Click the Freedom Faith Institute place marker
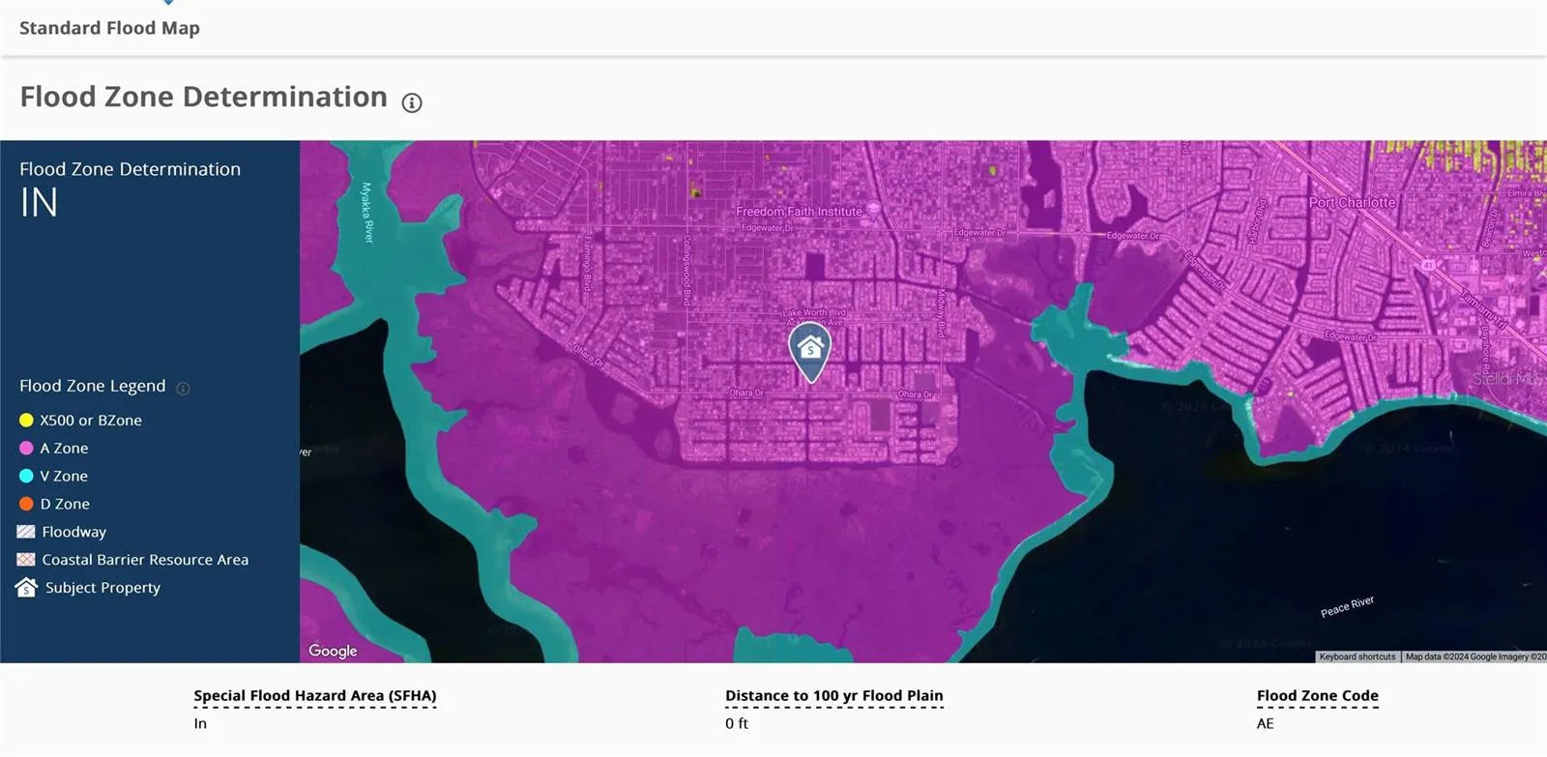The image size is (1547, 757). [873, 210]
